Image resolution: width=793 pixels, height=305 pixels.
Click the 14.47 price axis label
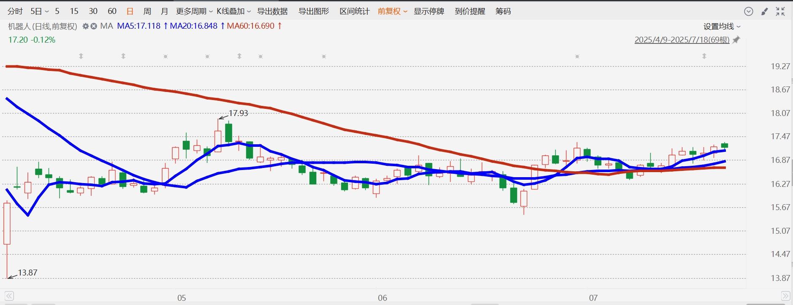(x=780, y=254)
